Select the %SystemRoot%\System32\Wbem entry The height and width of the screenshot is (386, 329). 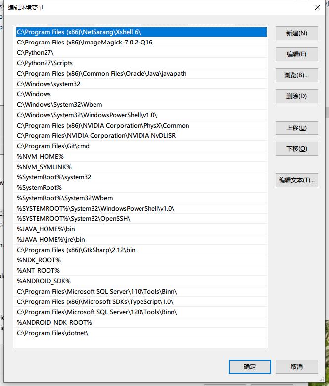pyautogui.click(x=141, y=198)
